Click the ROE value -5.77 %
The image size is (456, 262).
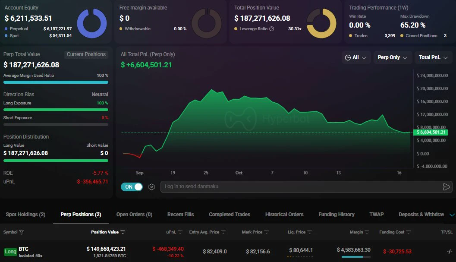tap(100, 173)
